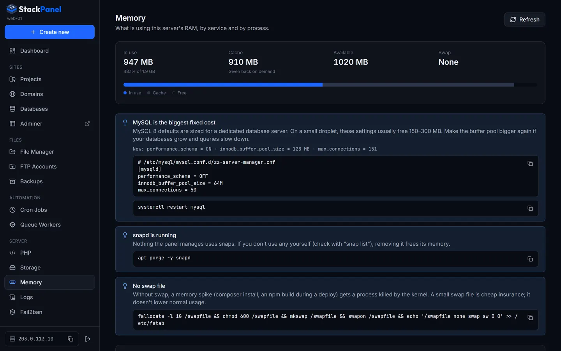Click the server IP address box

(x=42, y=339)
